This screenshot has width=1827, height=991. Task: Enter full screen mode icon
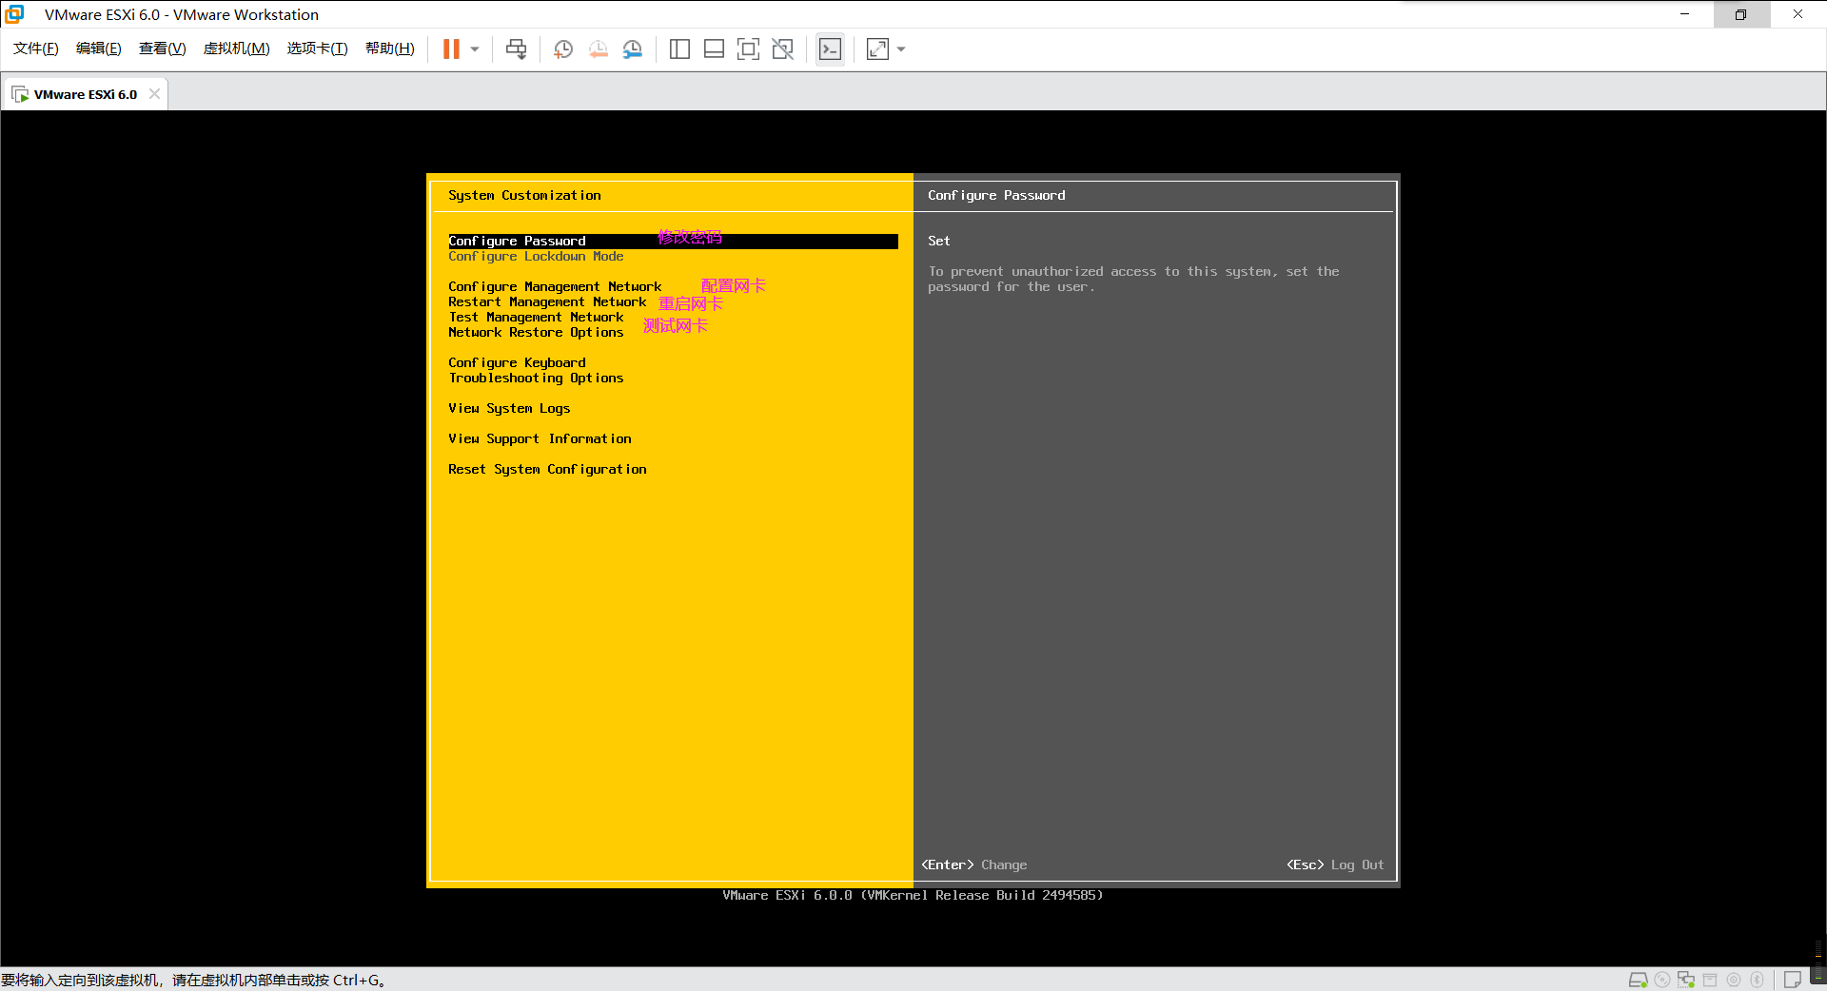pos(748,49)
